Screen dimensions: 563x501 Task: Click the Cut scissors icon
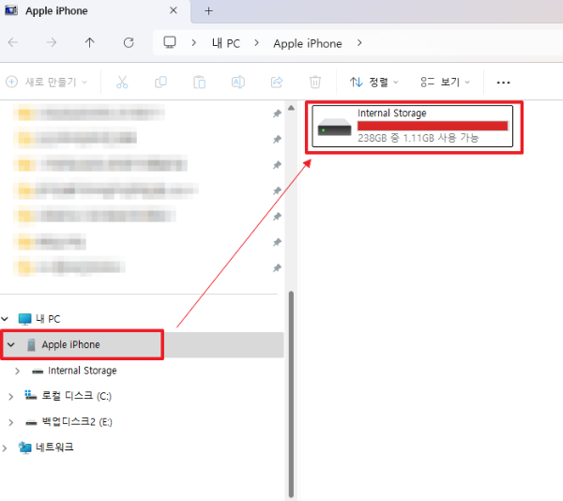click(122, 83)
